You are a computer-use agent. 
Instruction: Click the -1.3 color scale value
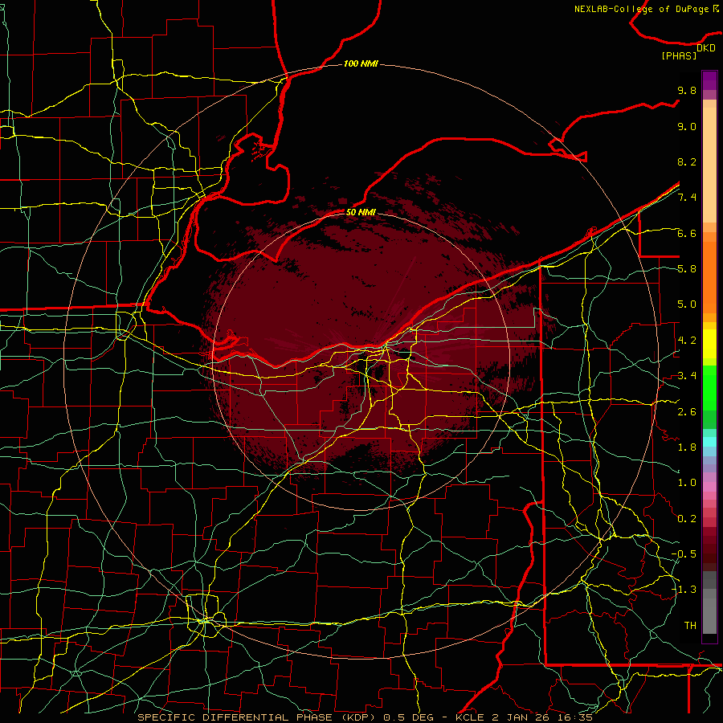coord(684,590)
